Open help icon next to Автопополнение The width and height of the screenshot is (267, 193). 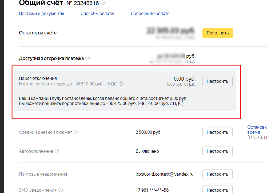coord(57,151)
